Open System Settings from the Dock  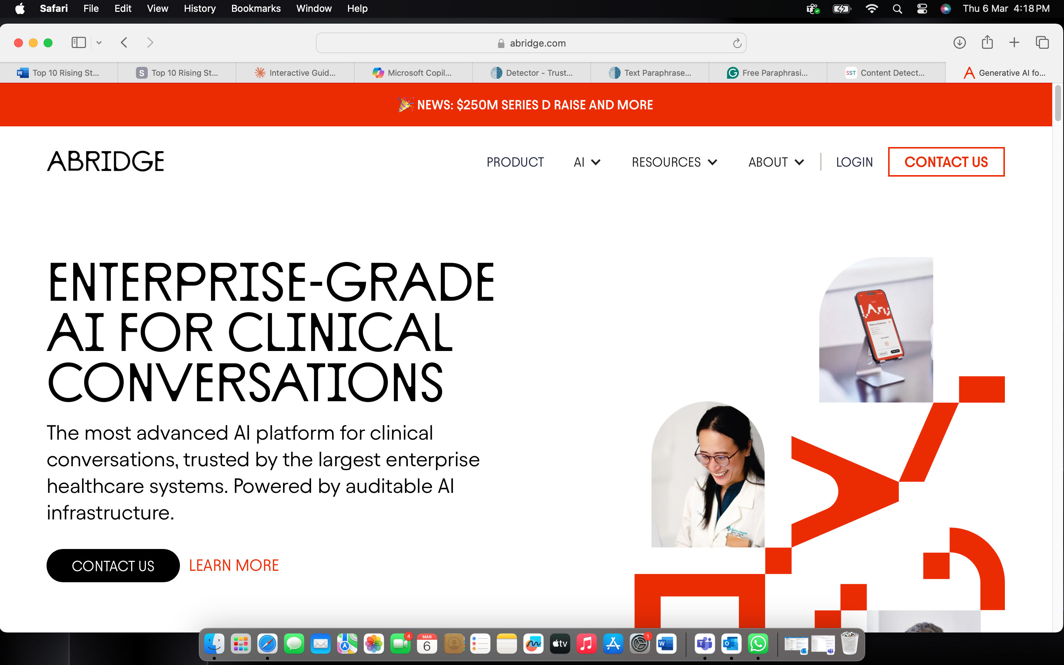(x=640, y=644)
